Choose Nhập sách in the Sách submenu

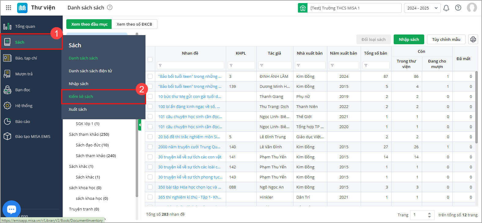coord(79,84)
